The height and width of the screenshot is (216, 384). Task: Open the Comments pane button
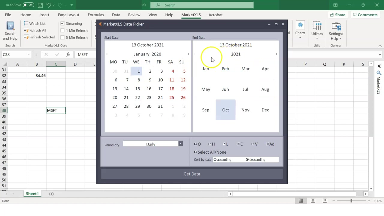coord(365,15)
